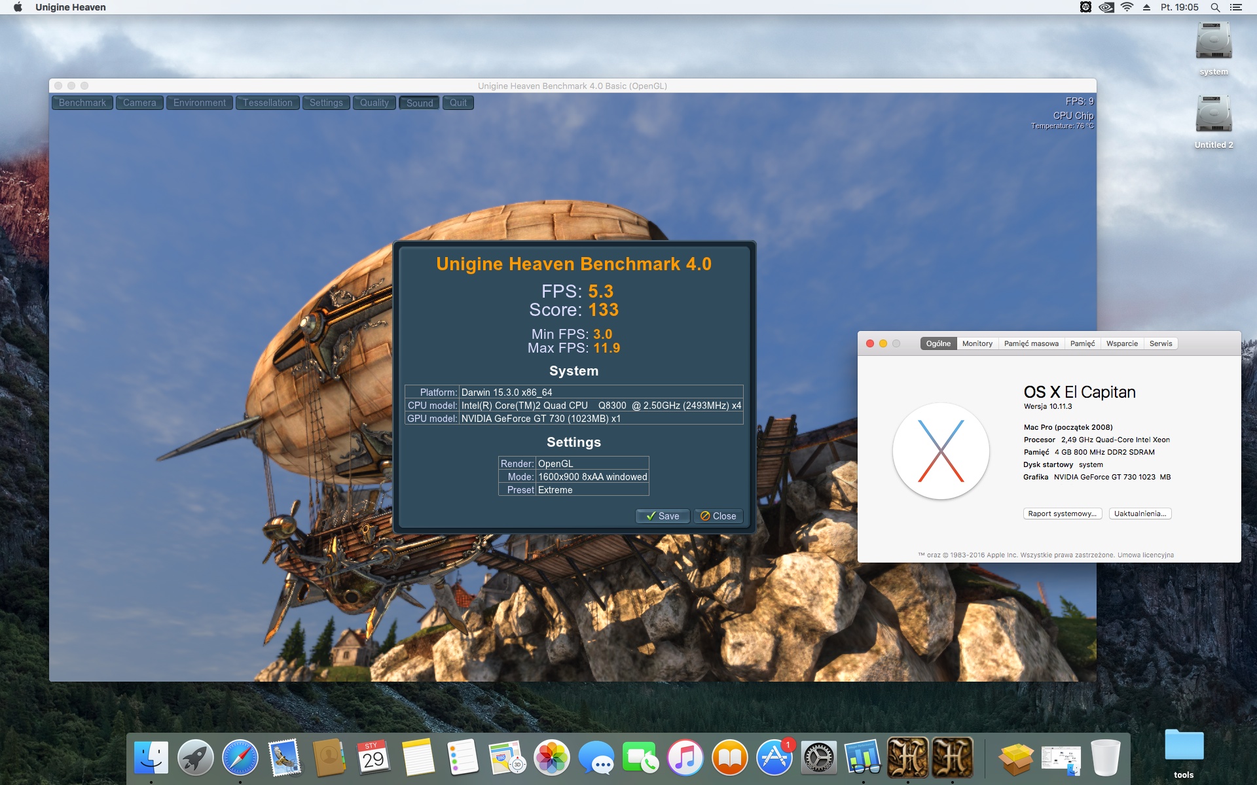Open the iTunes dock icon
The height and width of the screenshot is (785, 1257).
(685, 758)
